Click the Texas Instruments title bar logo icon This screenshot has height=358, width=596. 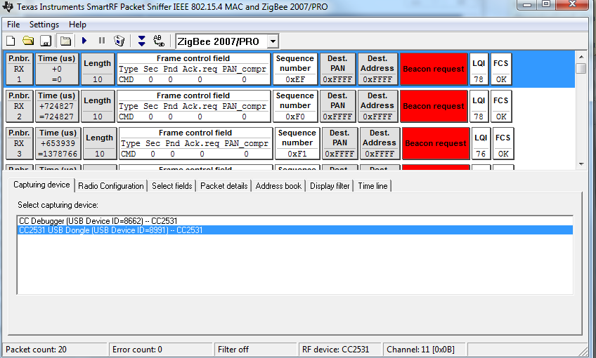(x=8, y=6)
